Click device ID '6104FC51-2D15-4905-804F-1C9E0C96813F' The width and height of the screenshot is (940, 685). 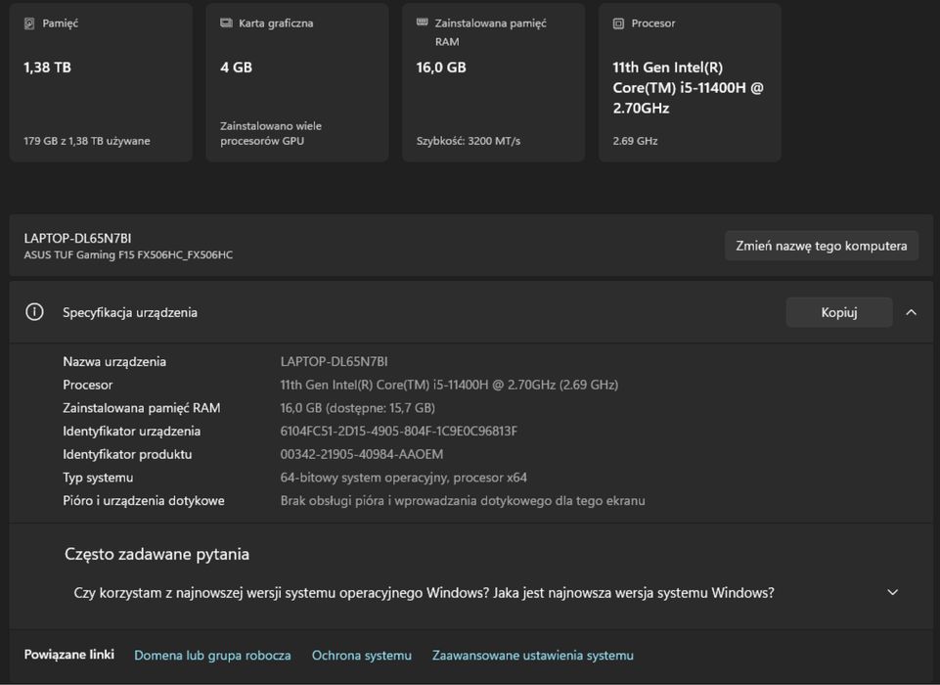[x=399, y=432]
